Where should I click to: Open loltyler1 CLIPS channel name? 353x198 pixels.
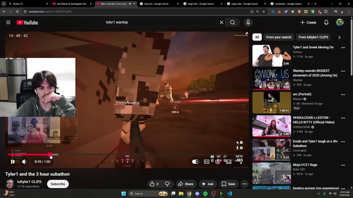coord(29,182)
